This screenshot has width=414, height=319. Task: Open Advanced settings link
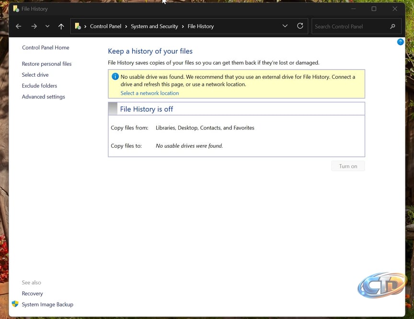pyautogui.click(x=43, y=97)
